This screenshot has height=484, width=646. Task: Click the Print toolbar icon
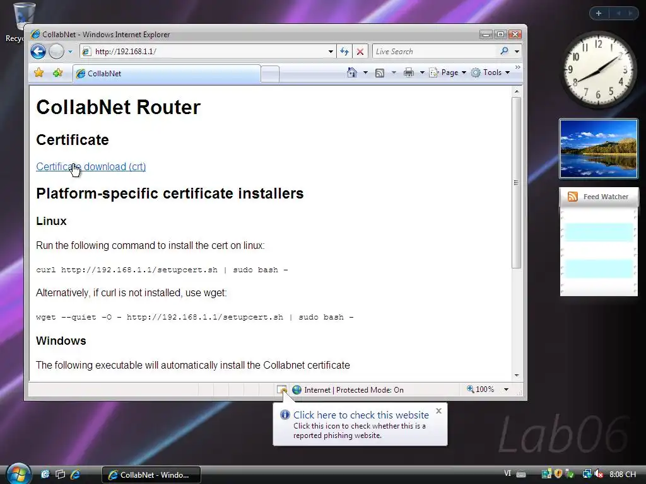click(x=408, y=73)
